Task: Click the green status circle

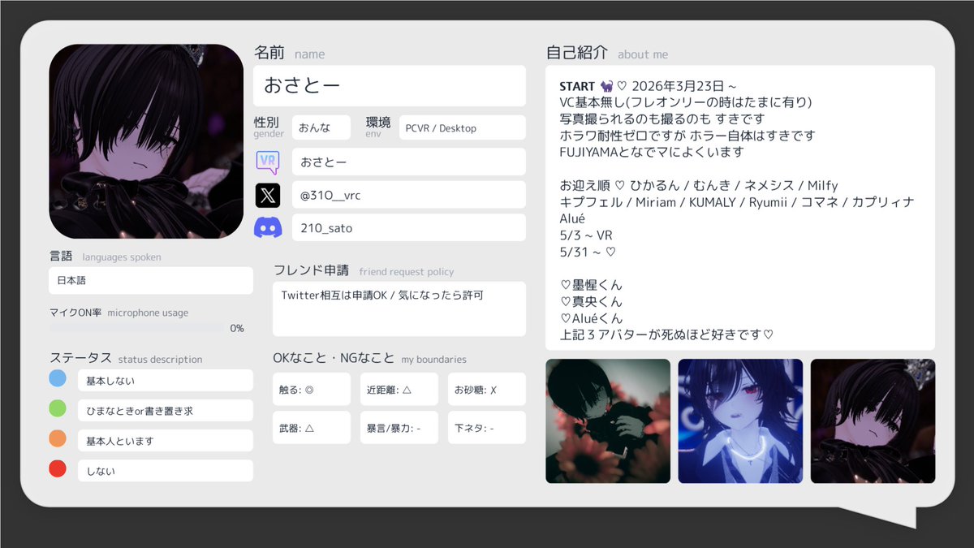Action: (x=58, y=408)
